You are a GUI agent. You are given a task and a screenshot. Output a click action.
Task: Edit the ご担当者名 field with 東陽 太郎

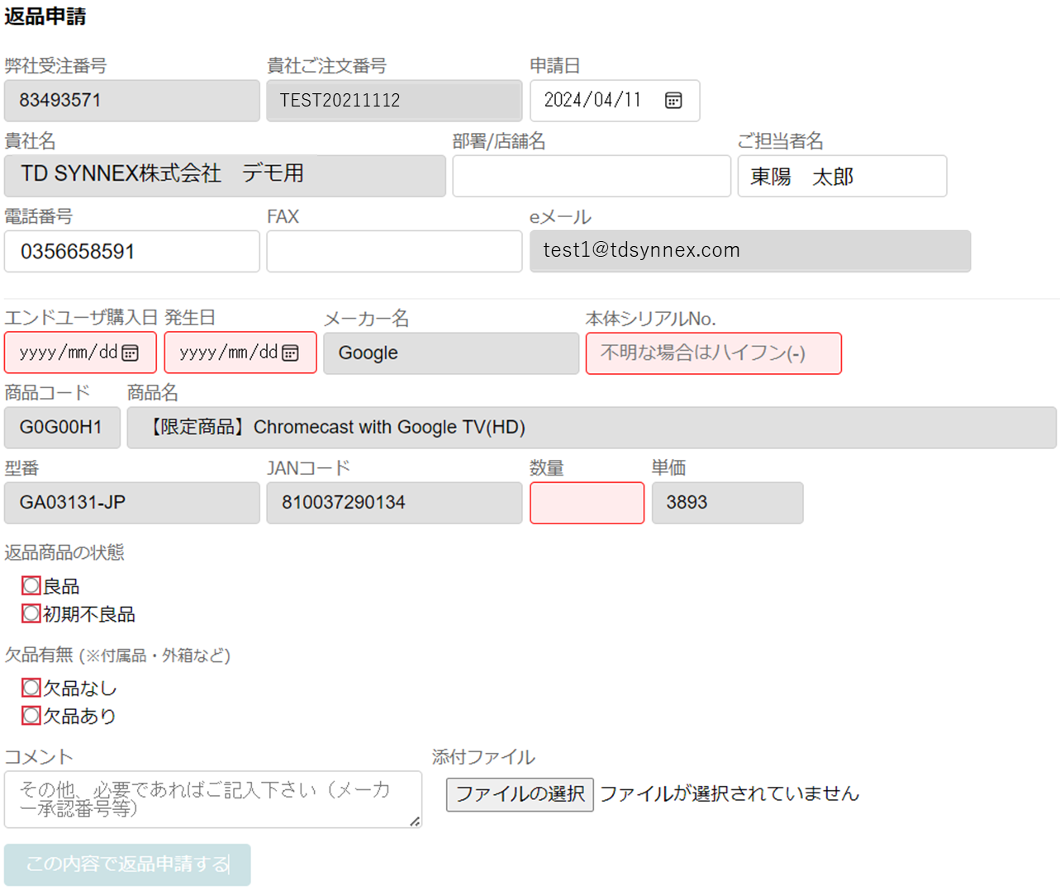pos(842,176)
